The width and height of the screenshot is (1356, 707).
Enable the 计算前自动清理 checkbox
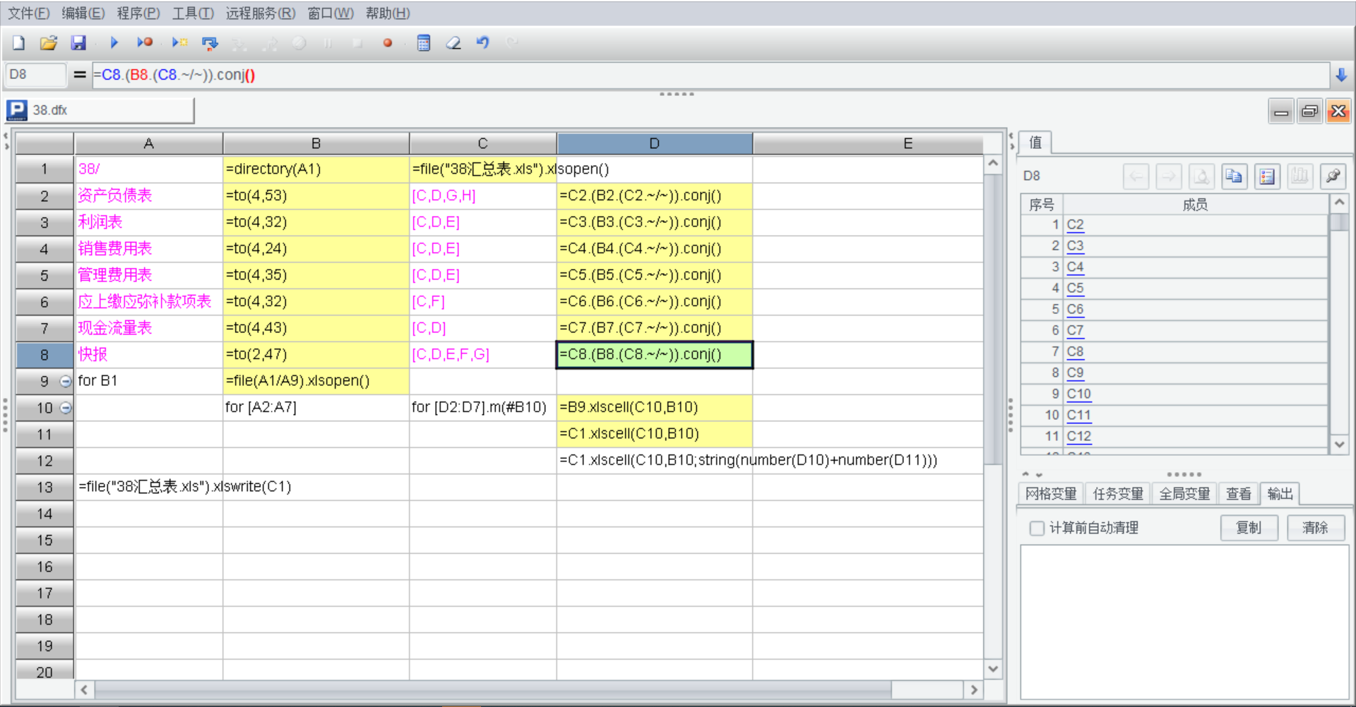1037,528
